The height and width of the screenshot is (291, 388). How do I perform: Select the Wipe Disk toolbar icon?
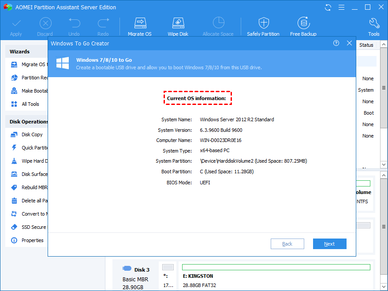(178, 23)
